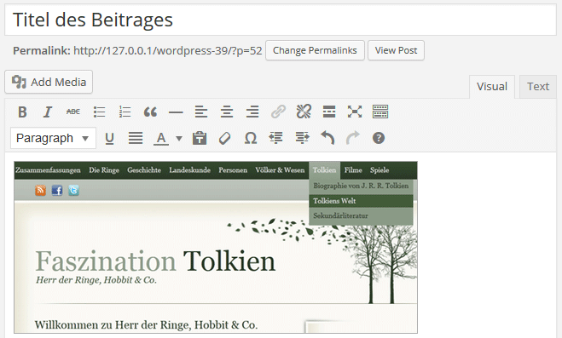Click the Add Media button
The image size is (562, 338).
(49, 82)
